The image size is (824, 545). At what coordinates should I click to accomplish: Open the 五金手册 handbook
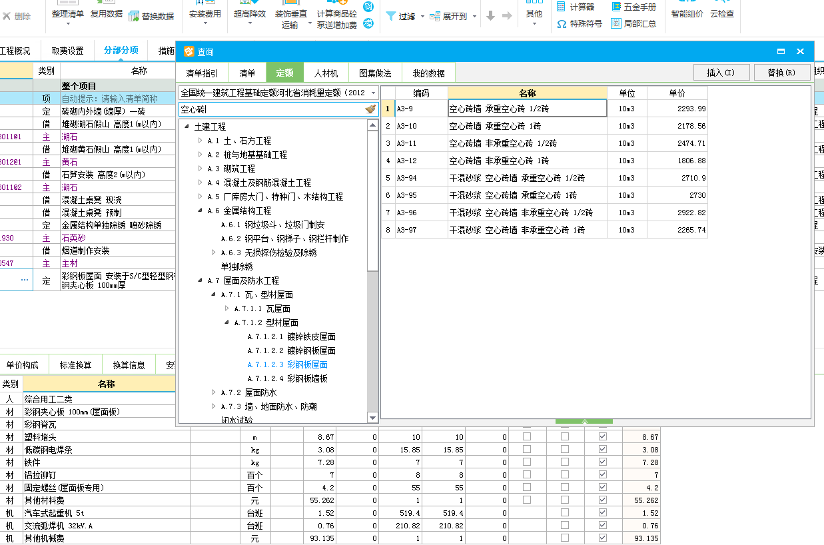[633, 7]
